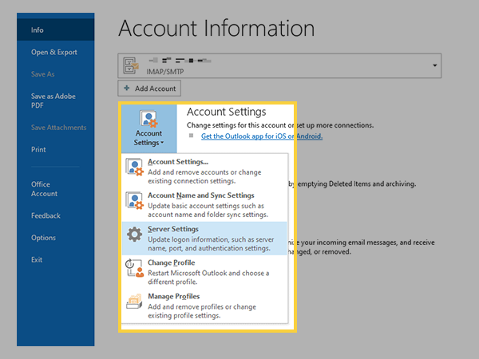Select Save As in sidebar
Viewport: 479px width, 359px height.
(x=43, y=74)
